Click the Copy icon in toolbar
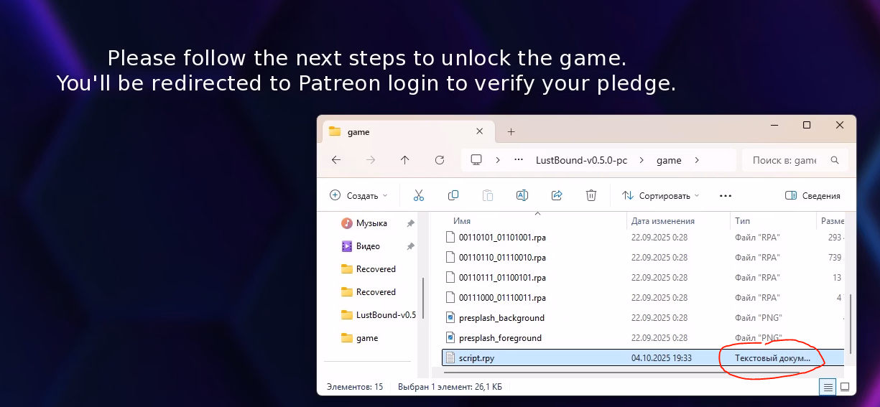This screenshot has height=407, width=880. tap(453, 195)
